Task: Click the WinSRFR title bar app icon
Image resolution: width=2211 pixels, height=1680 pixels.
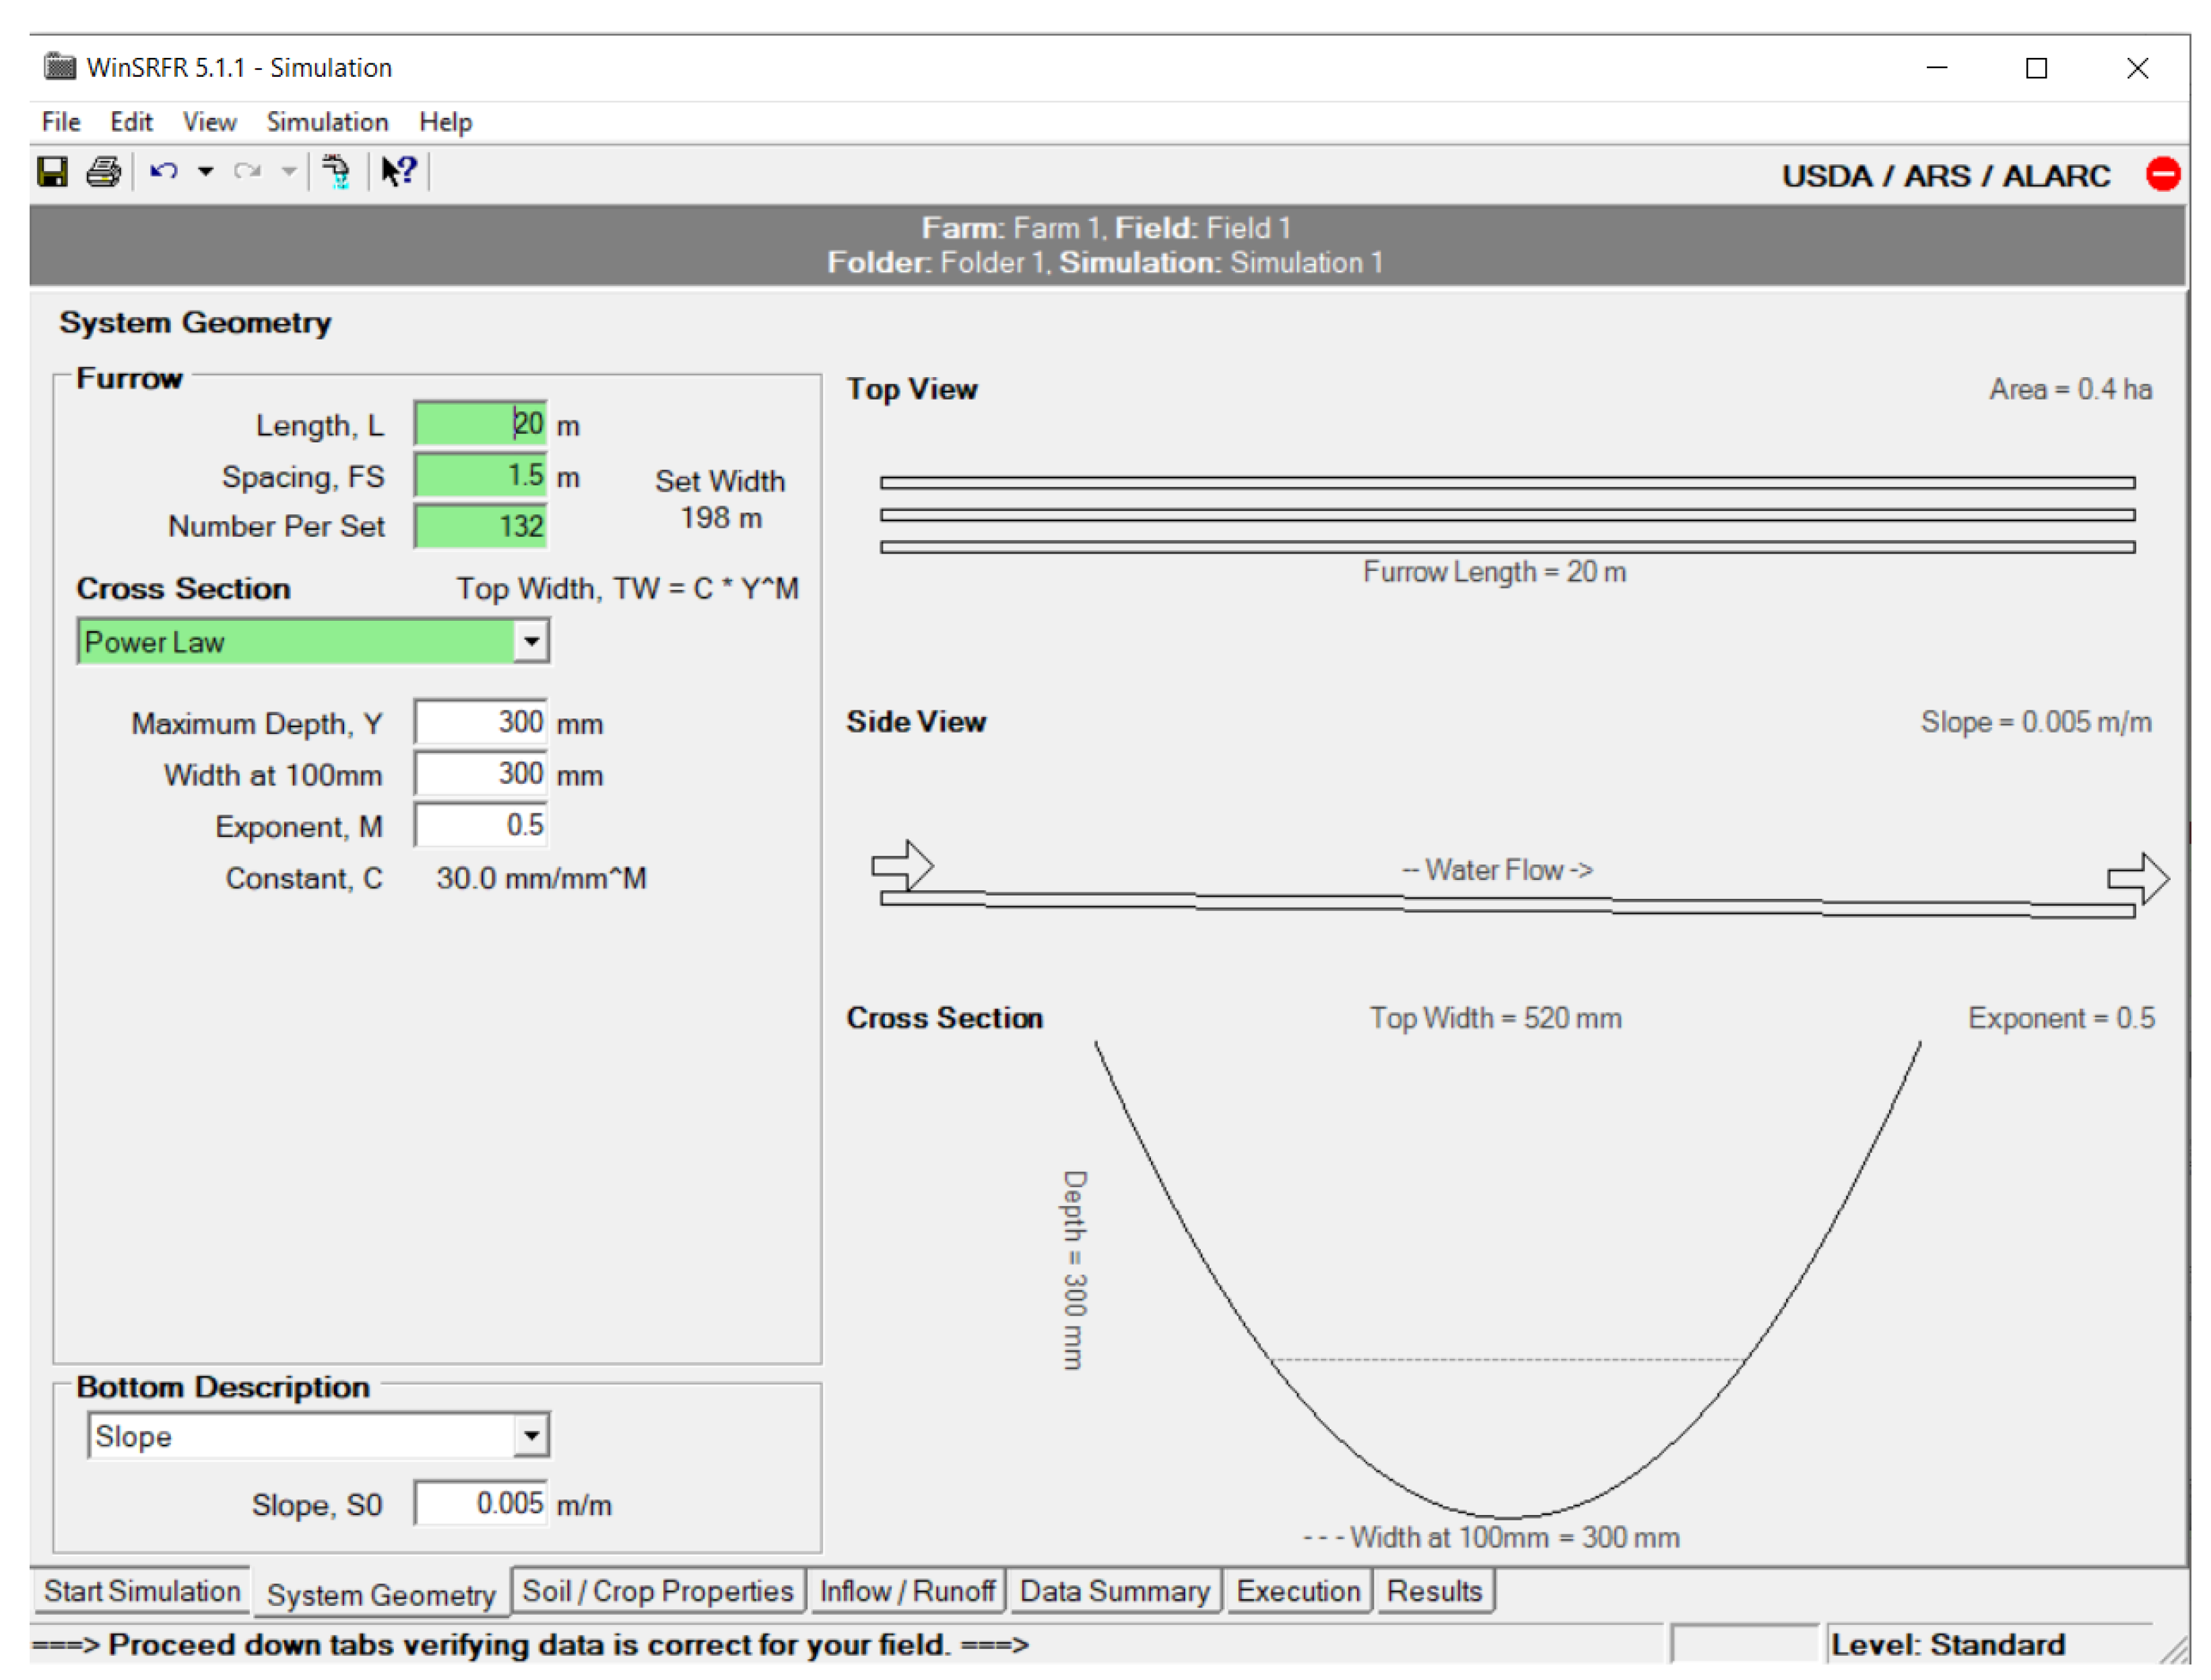Action: click(x=59, y=67)
